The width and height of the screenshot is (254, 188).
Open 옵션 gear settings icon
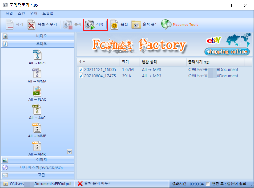click(x=114, y=25)
